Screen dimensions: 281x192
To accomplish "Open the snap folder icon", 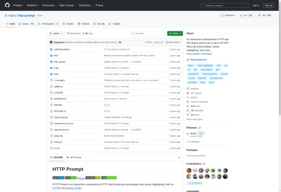I will 51,68.
